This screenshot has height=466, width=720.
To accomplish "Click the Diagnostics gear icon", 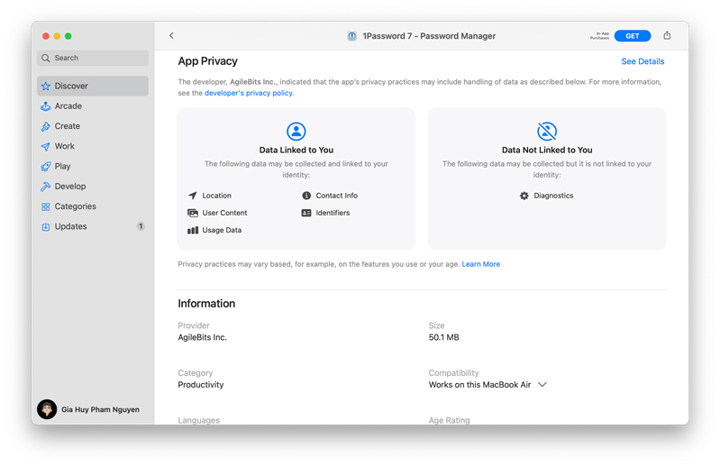I will point(524,196).
